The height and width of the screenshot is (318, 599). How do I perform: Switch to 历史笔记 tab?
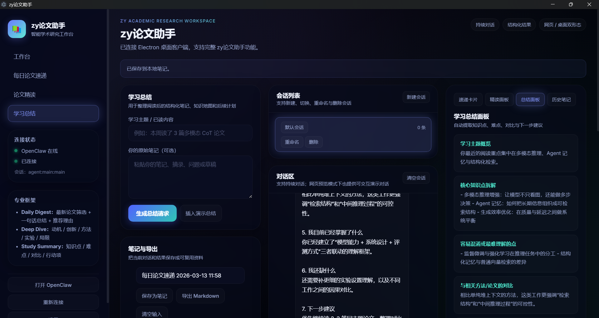[561, 100]
